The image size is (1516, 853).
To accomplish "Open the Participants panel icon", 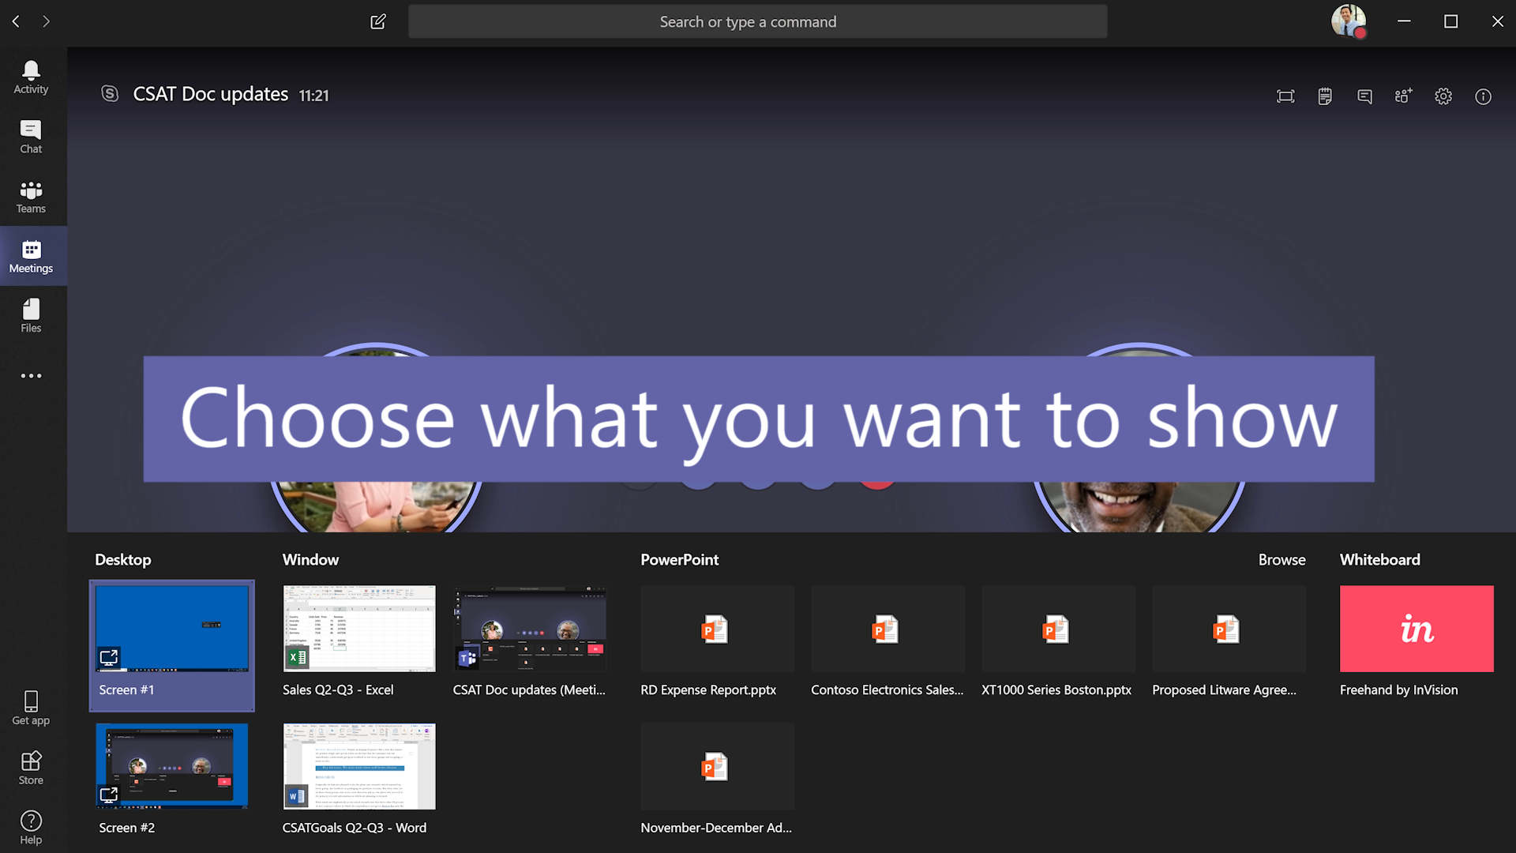I will (x=1404, y=96).
